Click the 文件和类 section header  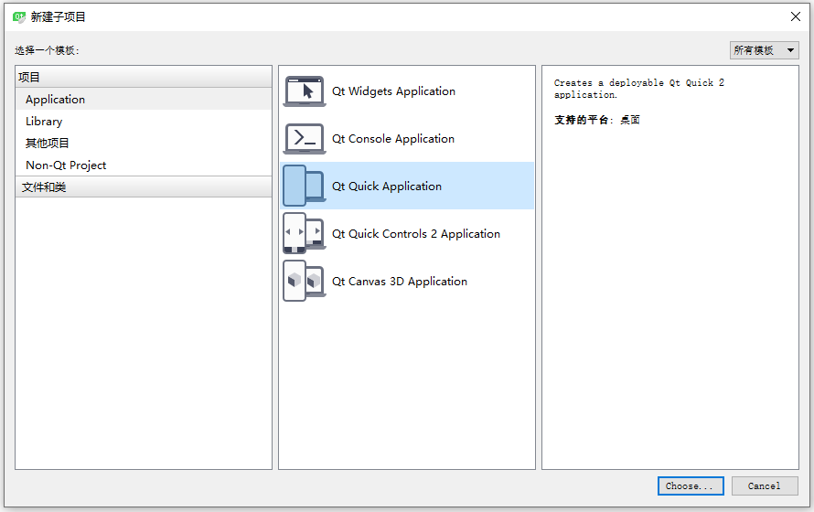coord(144,187)
